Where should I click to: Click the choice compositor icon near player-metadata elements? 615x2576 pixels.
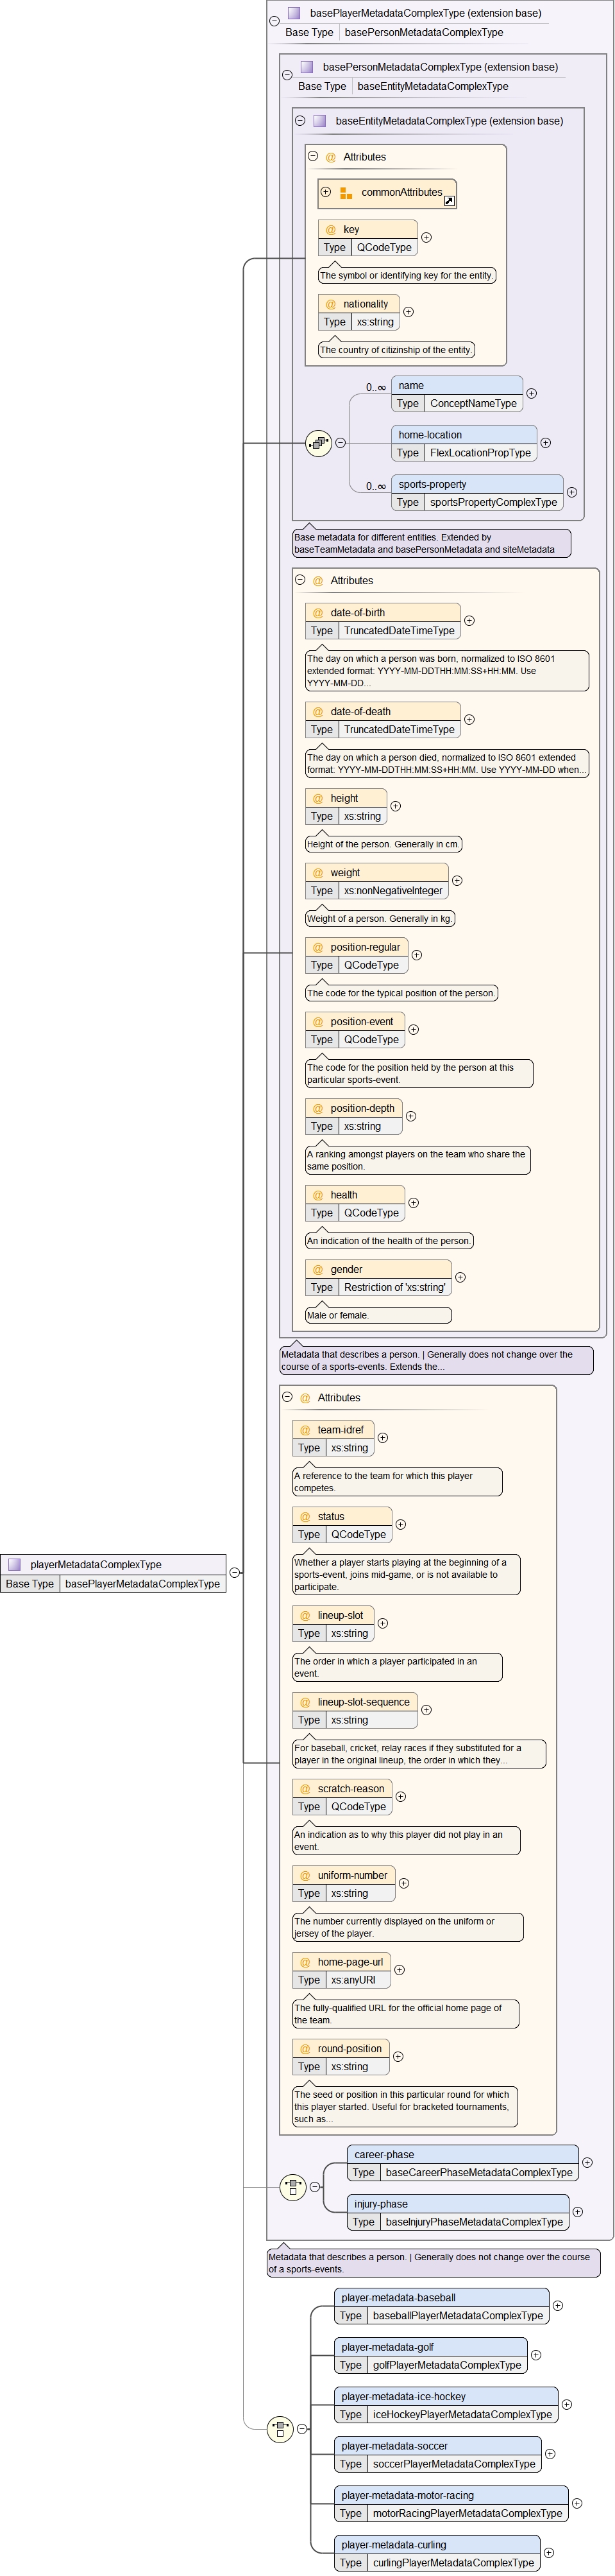click(x=280, y=2428)
